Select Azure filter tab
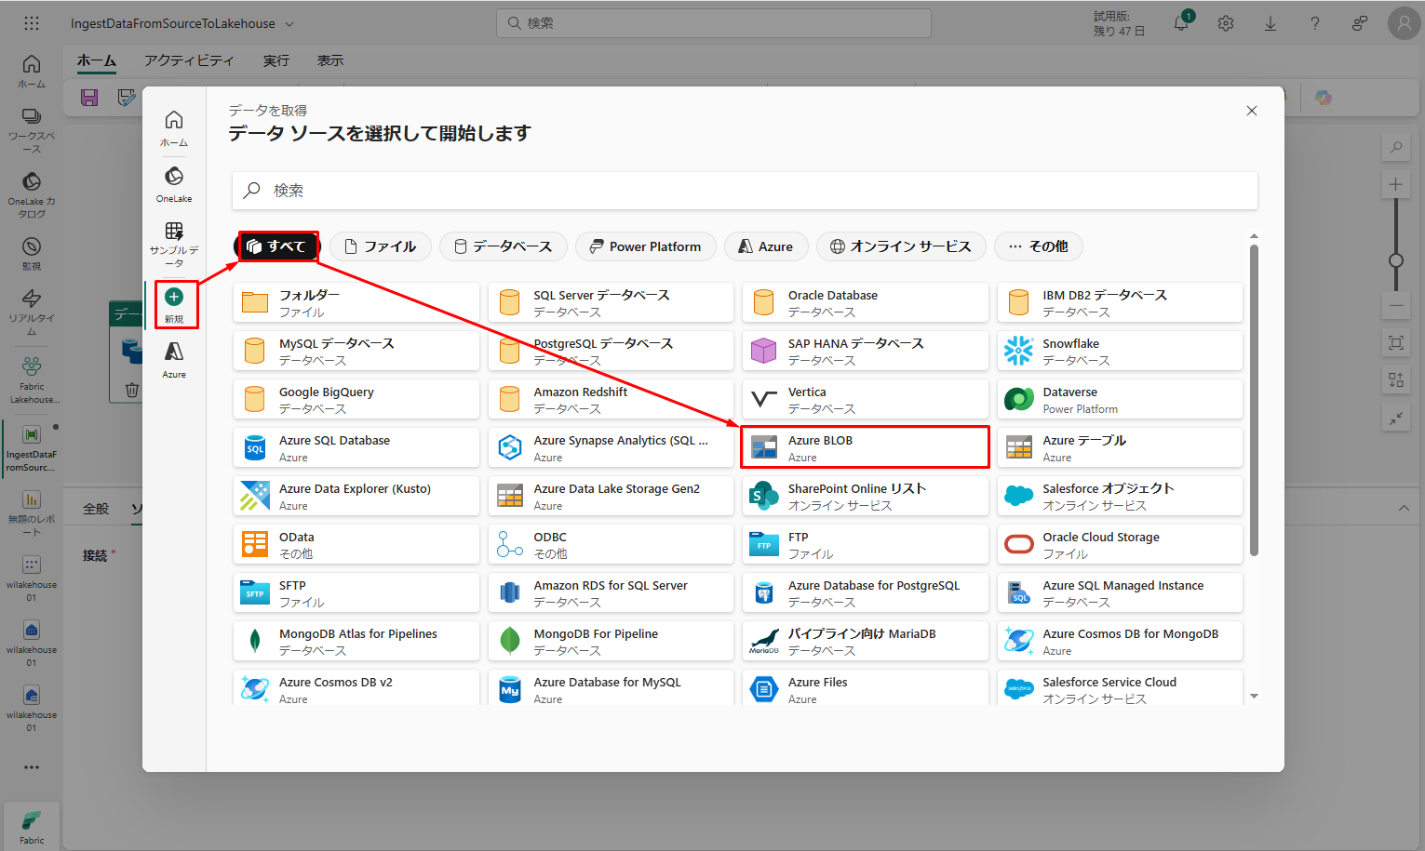1425x851 pixels. pos(766,246)
